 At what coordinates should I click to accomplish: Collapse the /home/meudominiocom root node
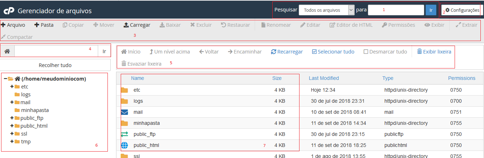pos(5,79)
